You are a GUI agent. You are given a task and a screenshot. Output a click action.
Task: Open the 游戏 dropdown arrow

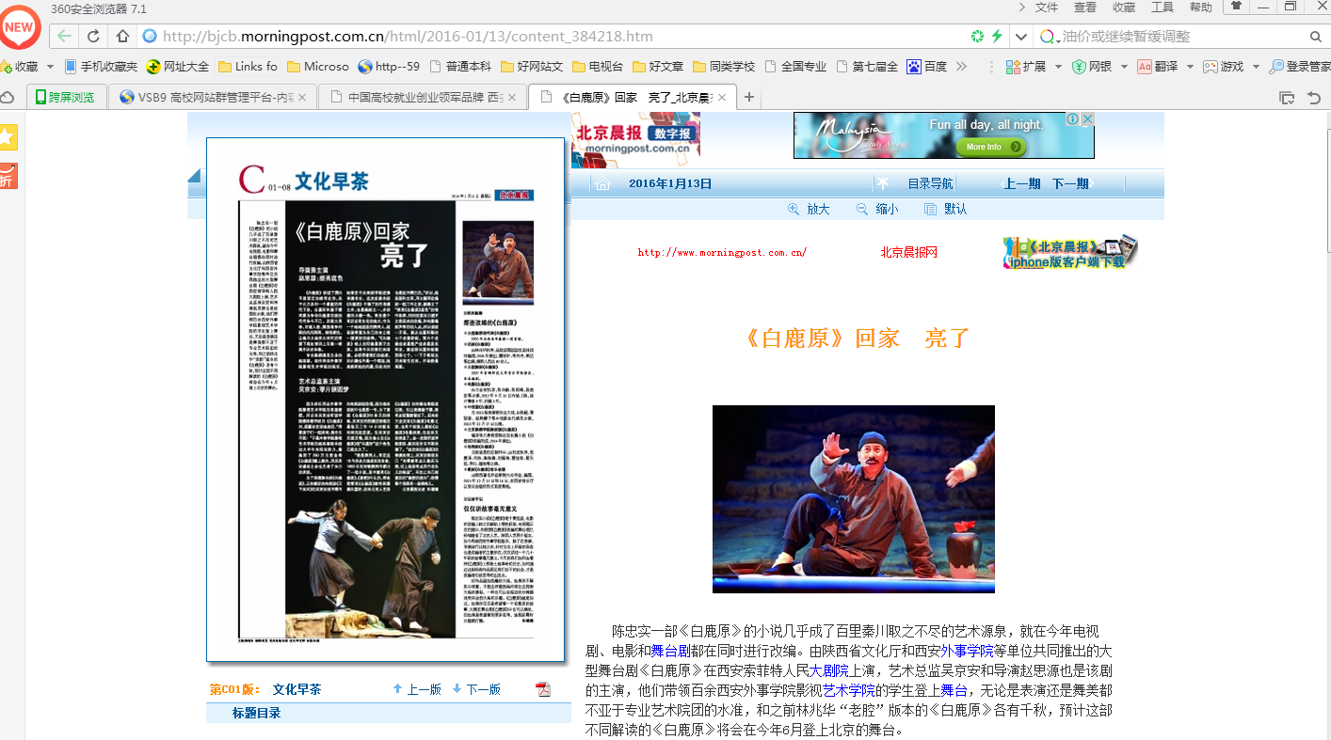(1256, 67)
